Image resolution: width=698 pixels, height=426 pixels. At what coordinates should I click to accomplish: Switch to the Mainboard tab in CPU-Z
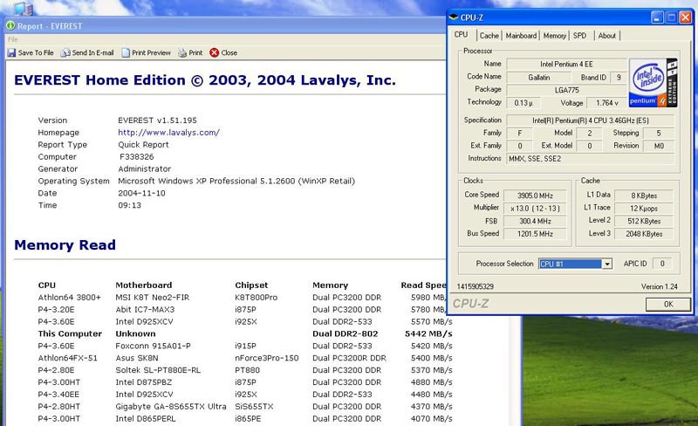[521, 36]
